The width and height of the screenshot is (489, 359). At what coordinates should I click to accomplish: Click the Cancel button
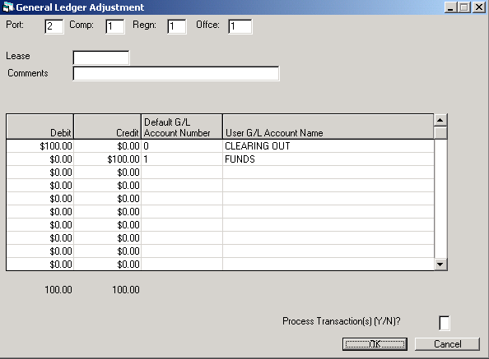click(x=447, y=344)
